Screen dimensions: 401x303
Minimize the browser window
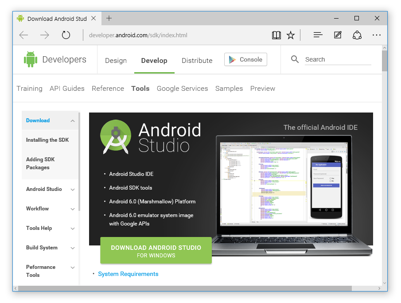(x=336, y=18)
